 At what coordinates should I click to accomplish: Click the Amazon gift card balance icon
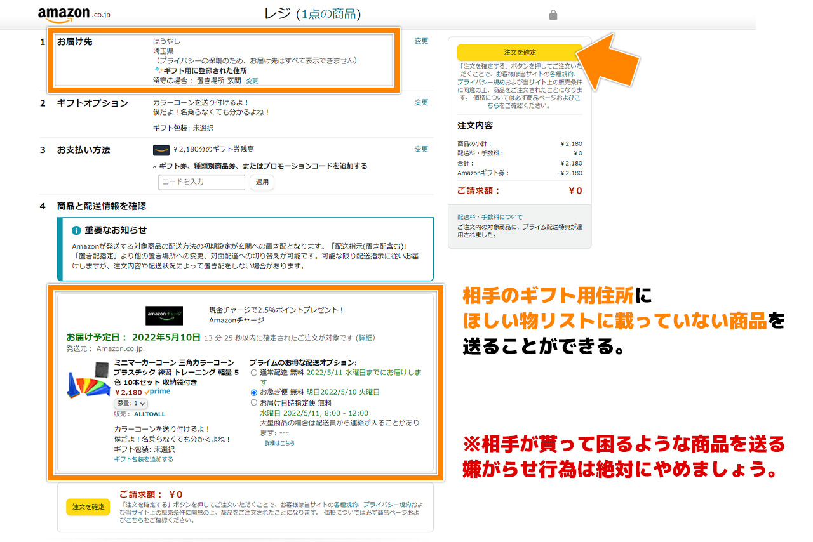point(161,150)
